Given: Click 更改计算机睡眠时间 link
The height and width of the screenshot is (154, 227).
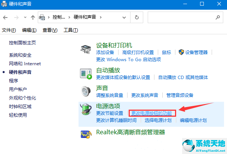Looking at the screenshot, I should 116,120.
